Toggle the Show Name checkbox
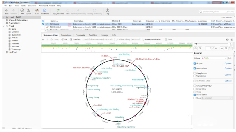 [x=194, y=95]
